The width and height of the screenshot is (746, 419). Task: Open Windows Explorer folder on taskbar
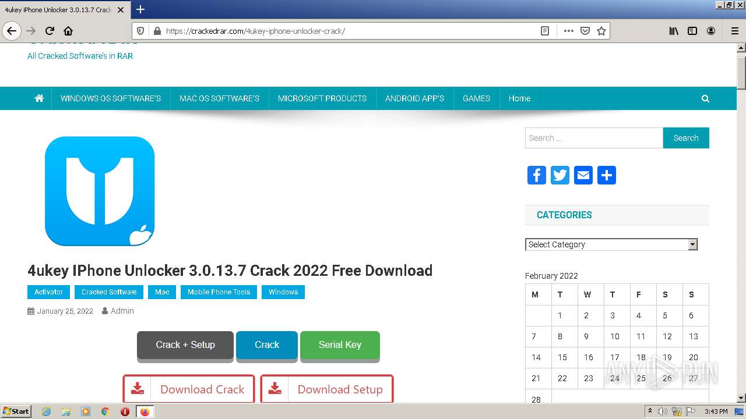(66, 411)
